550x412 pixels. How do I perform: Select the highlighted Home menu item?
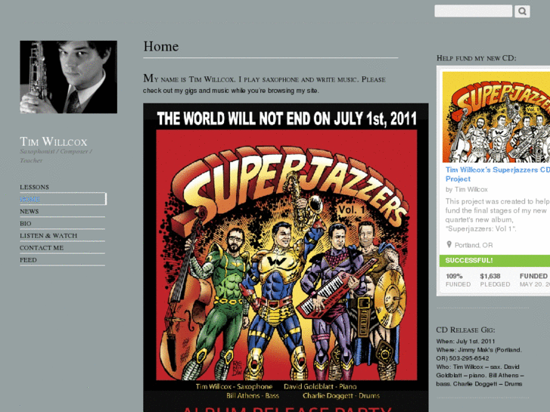(x=63, y=199)
